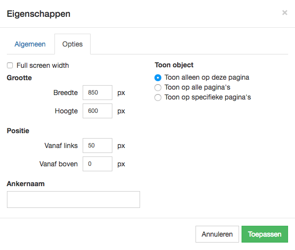The width and height of the screenshot is (295, 250).
Task: Click the 'Hoogte' label text
Action: tap(66, 111)
